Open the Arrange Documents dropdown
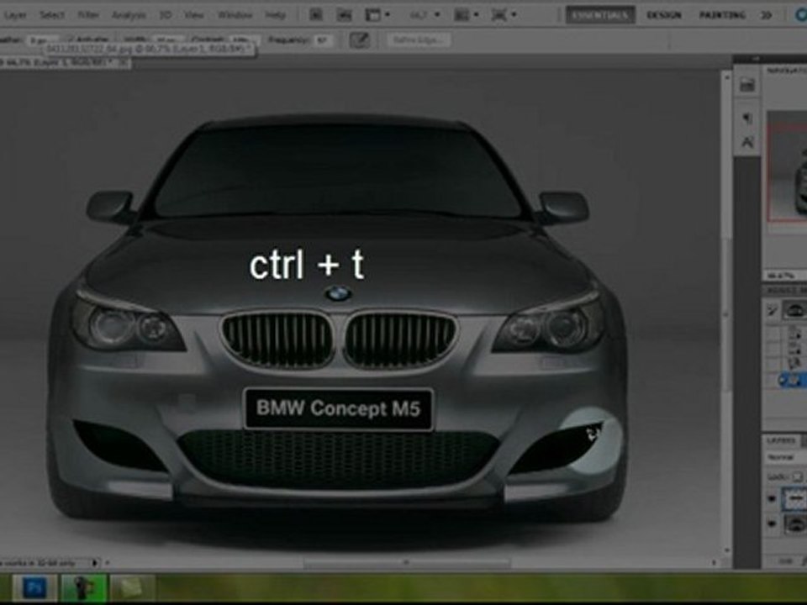 465,15
